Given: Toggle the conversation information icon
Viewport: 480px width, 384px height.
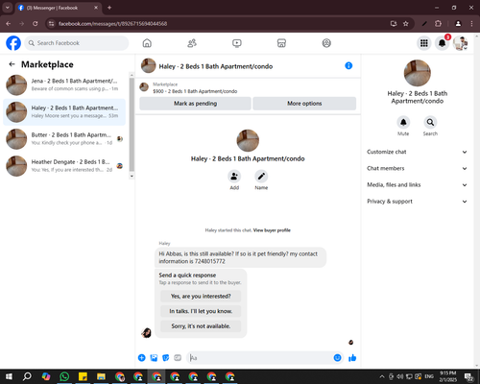Looking at the screenshot, I should (x=348, y=65).
